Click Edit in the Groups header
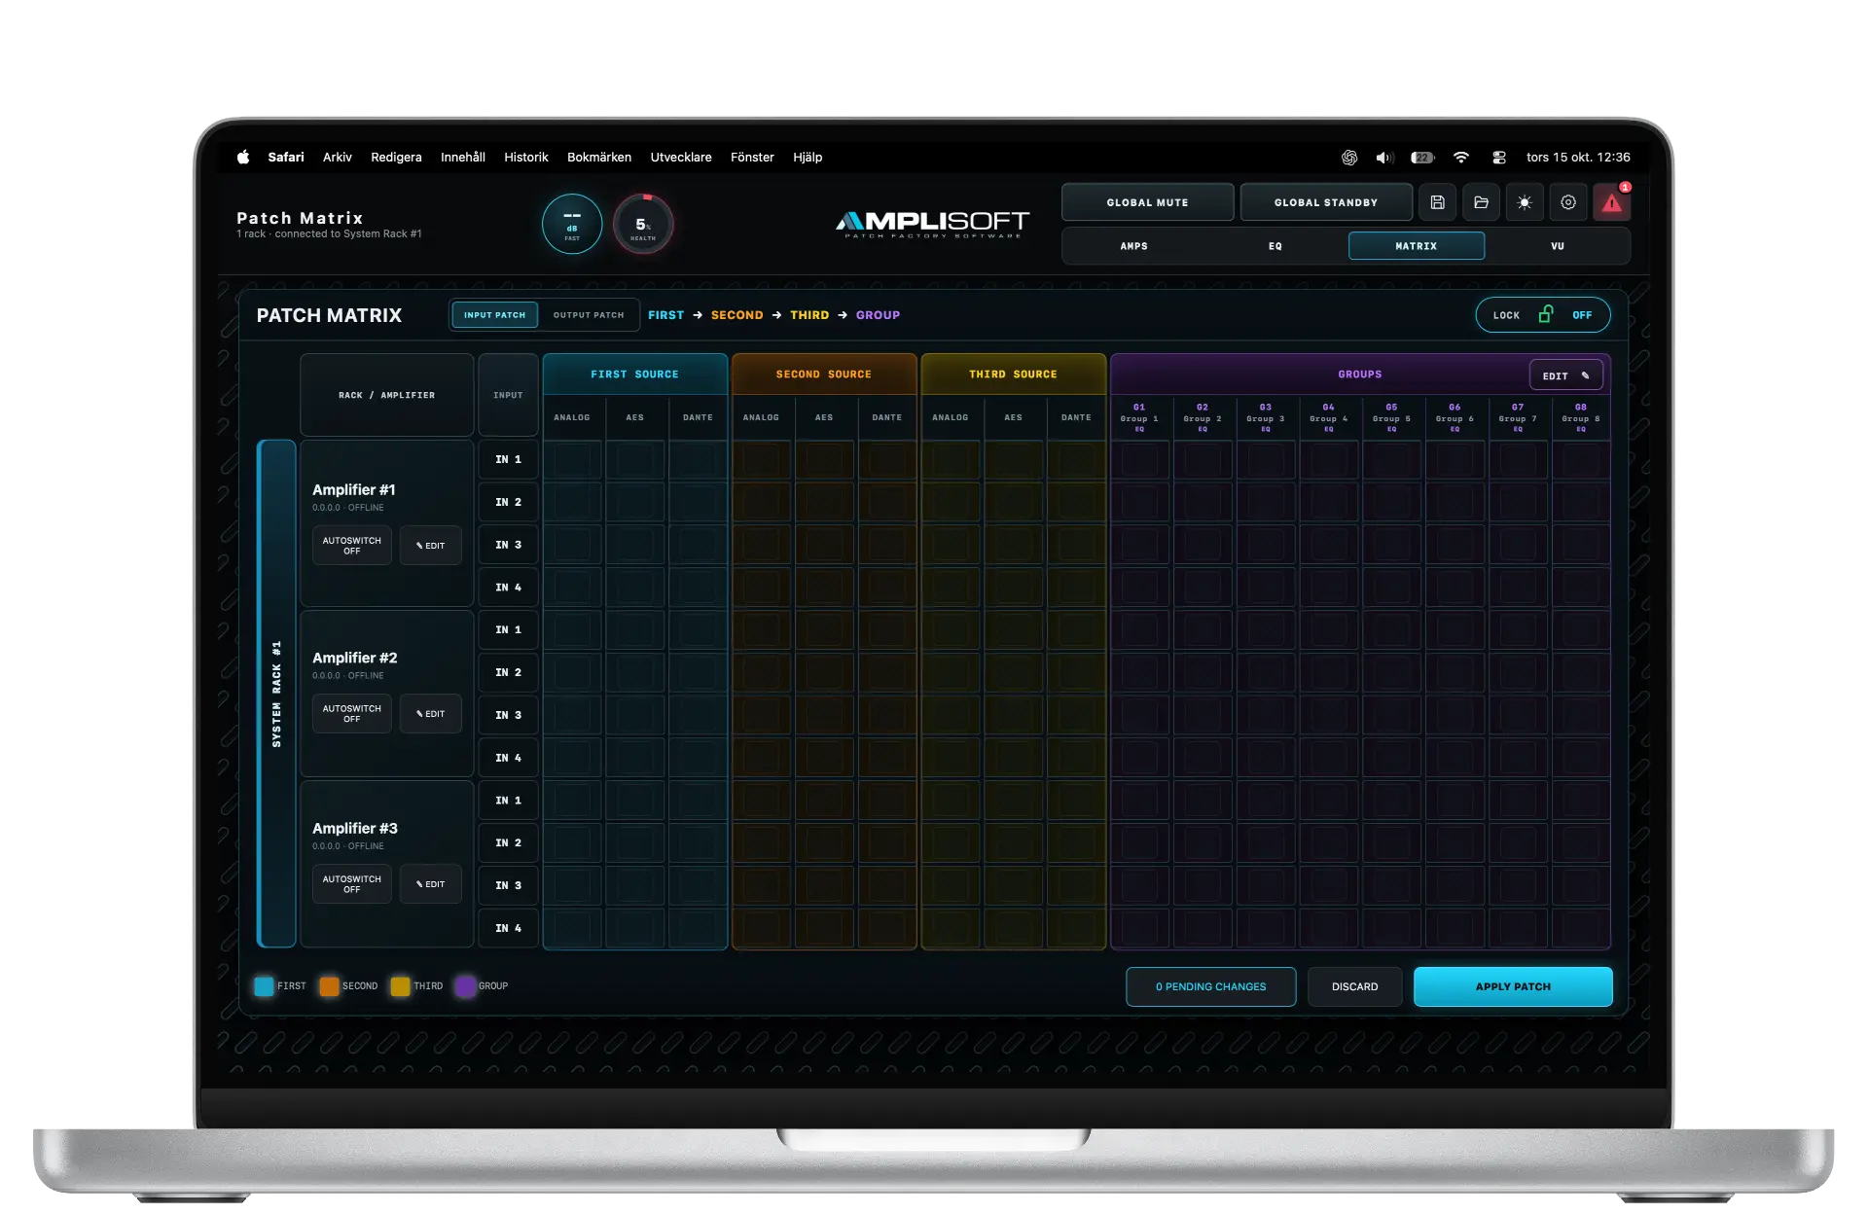The width and height of the screenshot is (1868, 1214). tap(1565, 375)
